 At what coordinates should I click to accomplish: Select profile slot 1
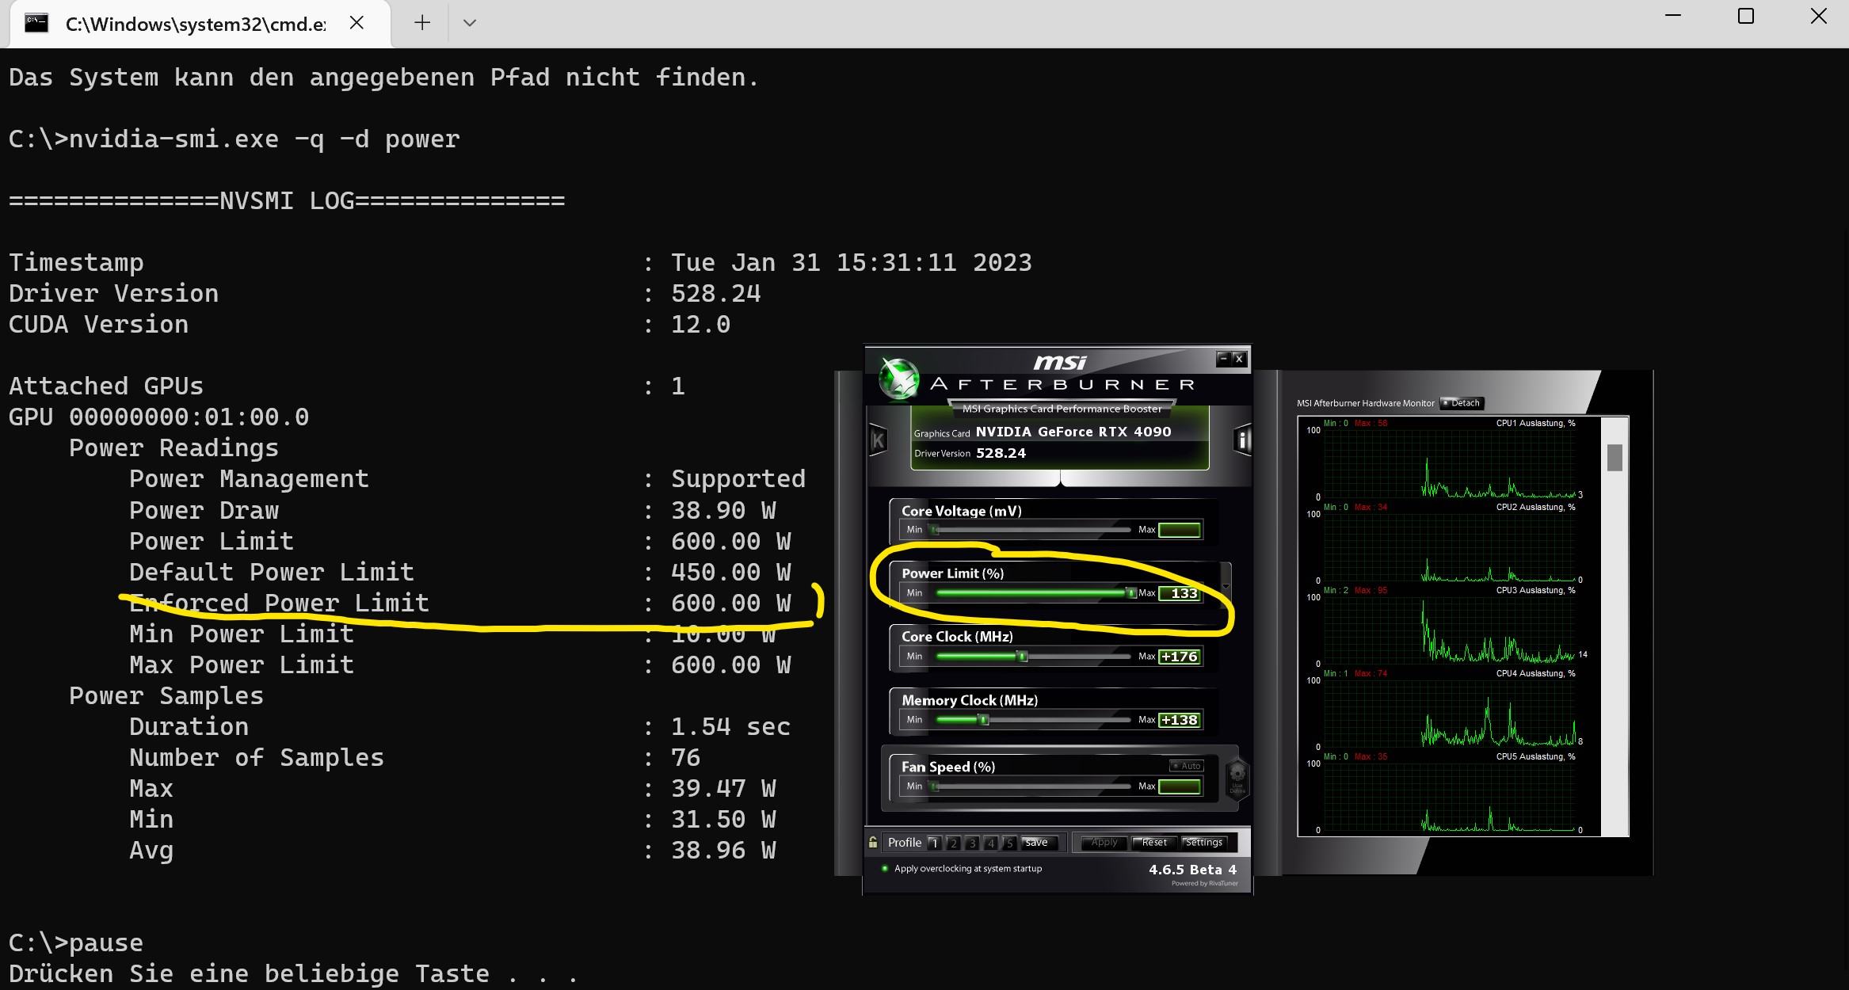pyautogui.click(x=934, y=843)
